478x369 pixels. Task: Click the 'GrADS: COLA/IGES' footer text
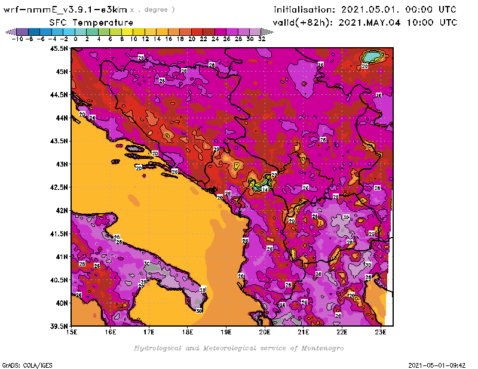pos(27,365)
